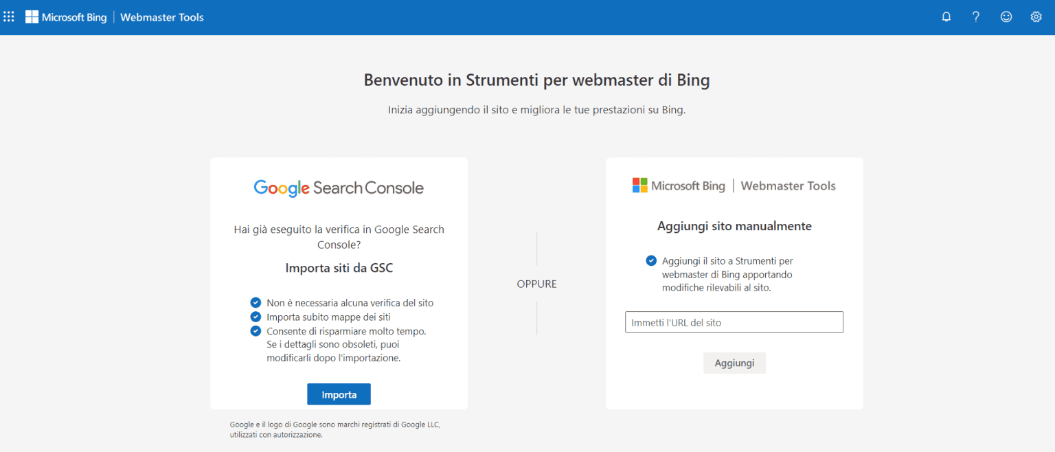Image resolution: width=1055 pixels, height=452 pixels.
Task: Click the Google trademark notice text
Action: [x=334, y=429]
